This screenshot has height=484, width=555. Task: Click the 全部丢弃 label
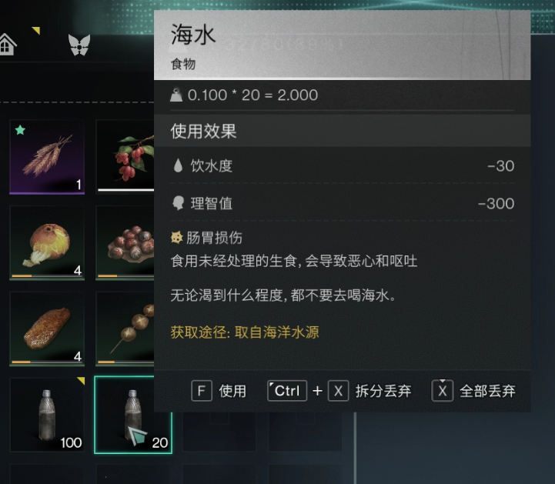pyautogui.click(x=487, y=392)
